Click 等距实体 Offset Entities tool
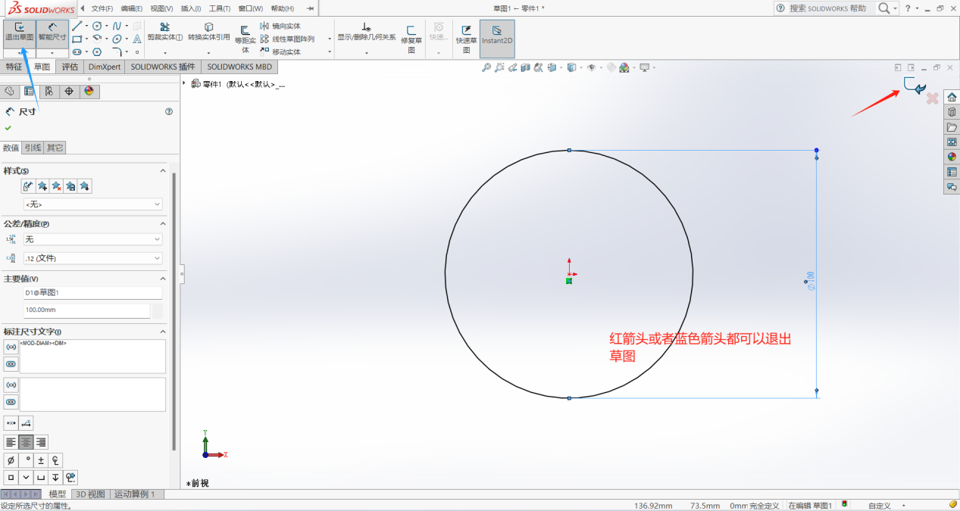This screenshot has width=960, height=511. coord(245,38)
